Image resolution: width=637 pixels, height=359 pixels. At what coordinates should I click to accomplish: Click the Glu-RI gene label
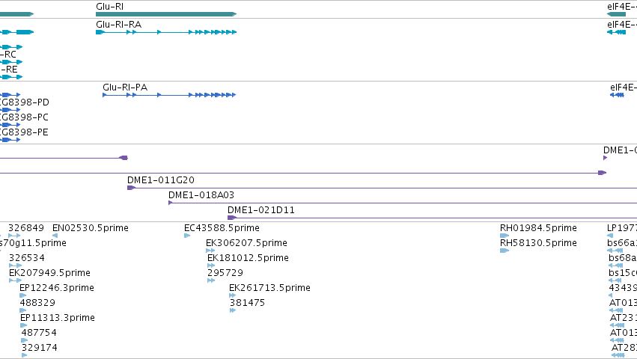pos(110,7)
